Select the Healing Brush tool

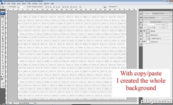tap(3, 33)
